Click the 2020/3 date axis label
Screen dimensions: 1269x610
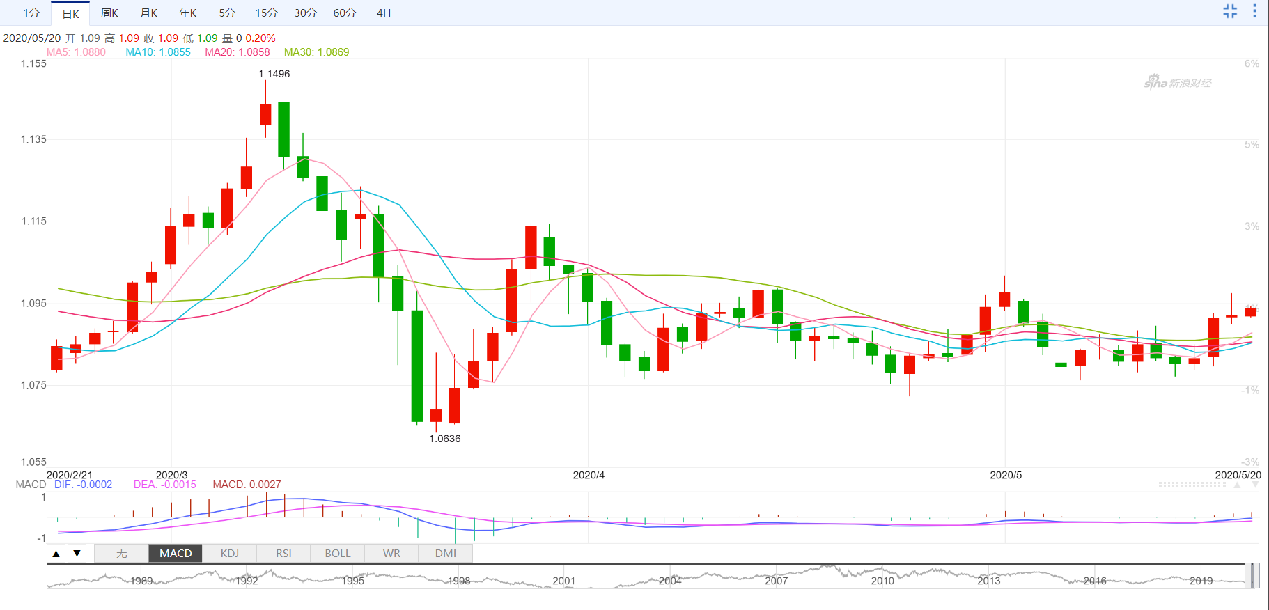point(171,475)
